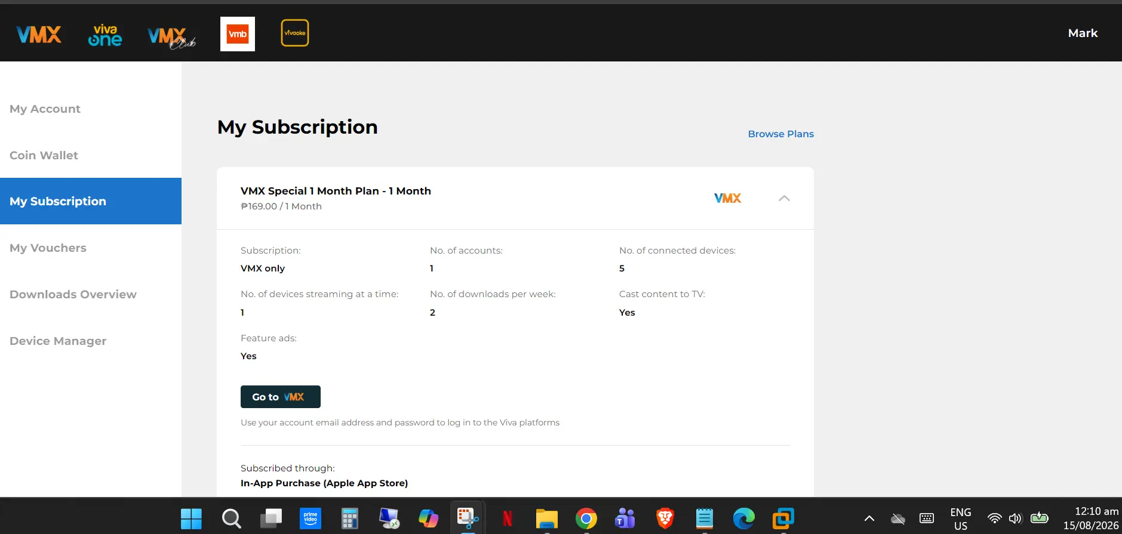This screenshot has height=534, width=1122.
Task: Open the clock showing 12:10 am
Action: [1091, 518]
